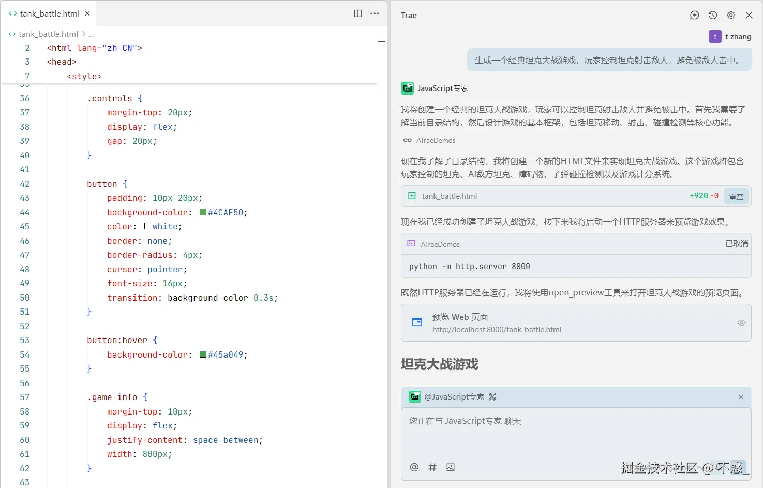Screen dimensions: 763x488
Task: Open the localhost:8000 tank_battle.html preview link
Action: pos(497,330)
